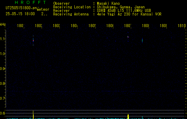Click the 1.0 kHz frequency label

click(x=2, y=54)
